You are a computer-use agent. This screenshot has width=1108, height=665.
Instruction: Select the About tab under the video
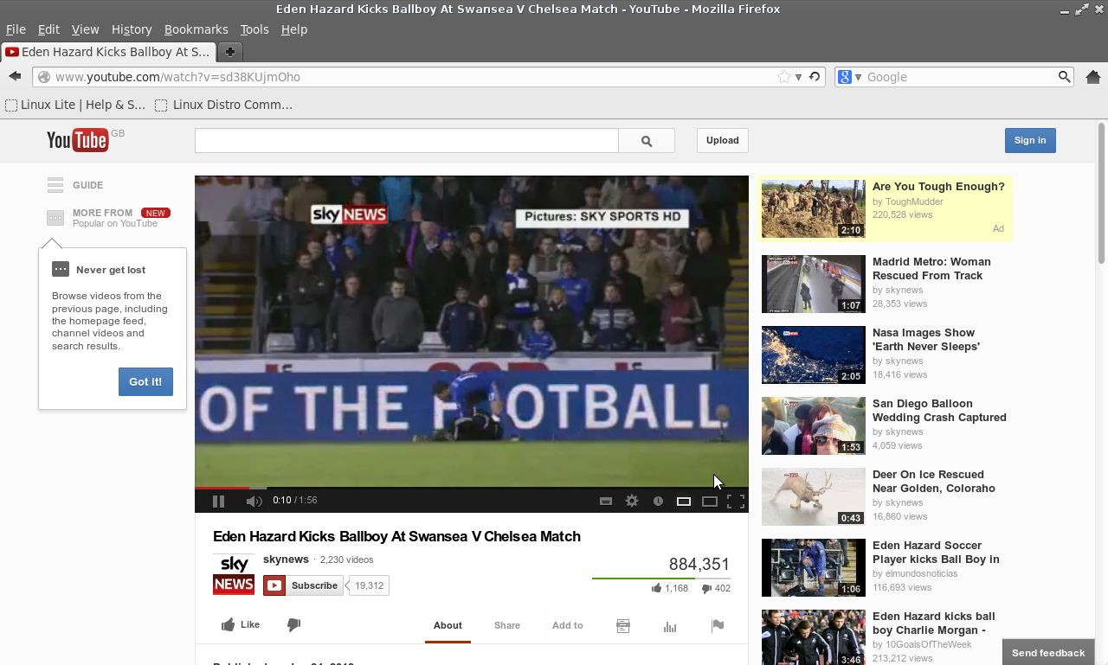[448, 625]
